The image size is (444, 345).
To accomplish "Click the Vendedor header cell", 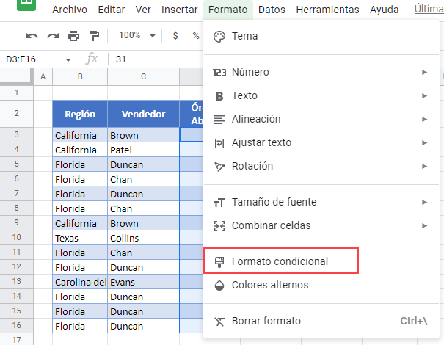I will 144,114.
